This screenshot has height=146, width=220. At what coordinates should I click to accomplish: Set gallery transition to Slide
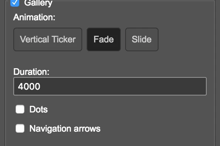[x=142, y=39]
